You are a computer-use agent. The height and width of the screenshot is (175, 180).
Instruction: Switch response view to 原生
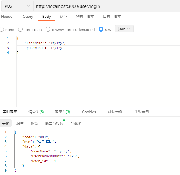tap(20, 123)
